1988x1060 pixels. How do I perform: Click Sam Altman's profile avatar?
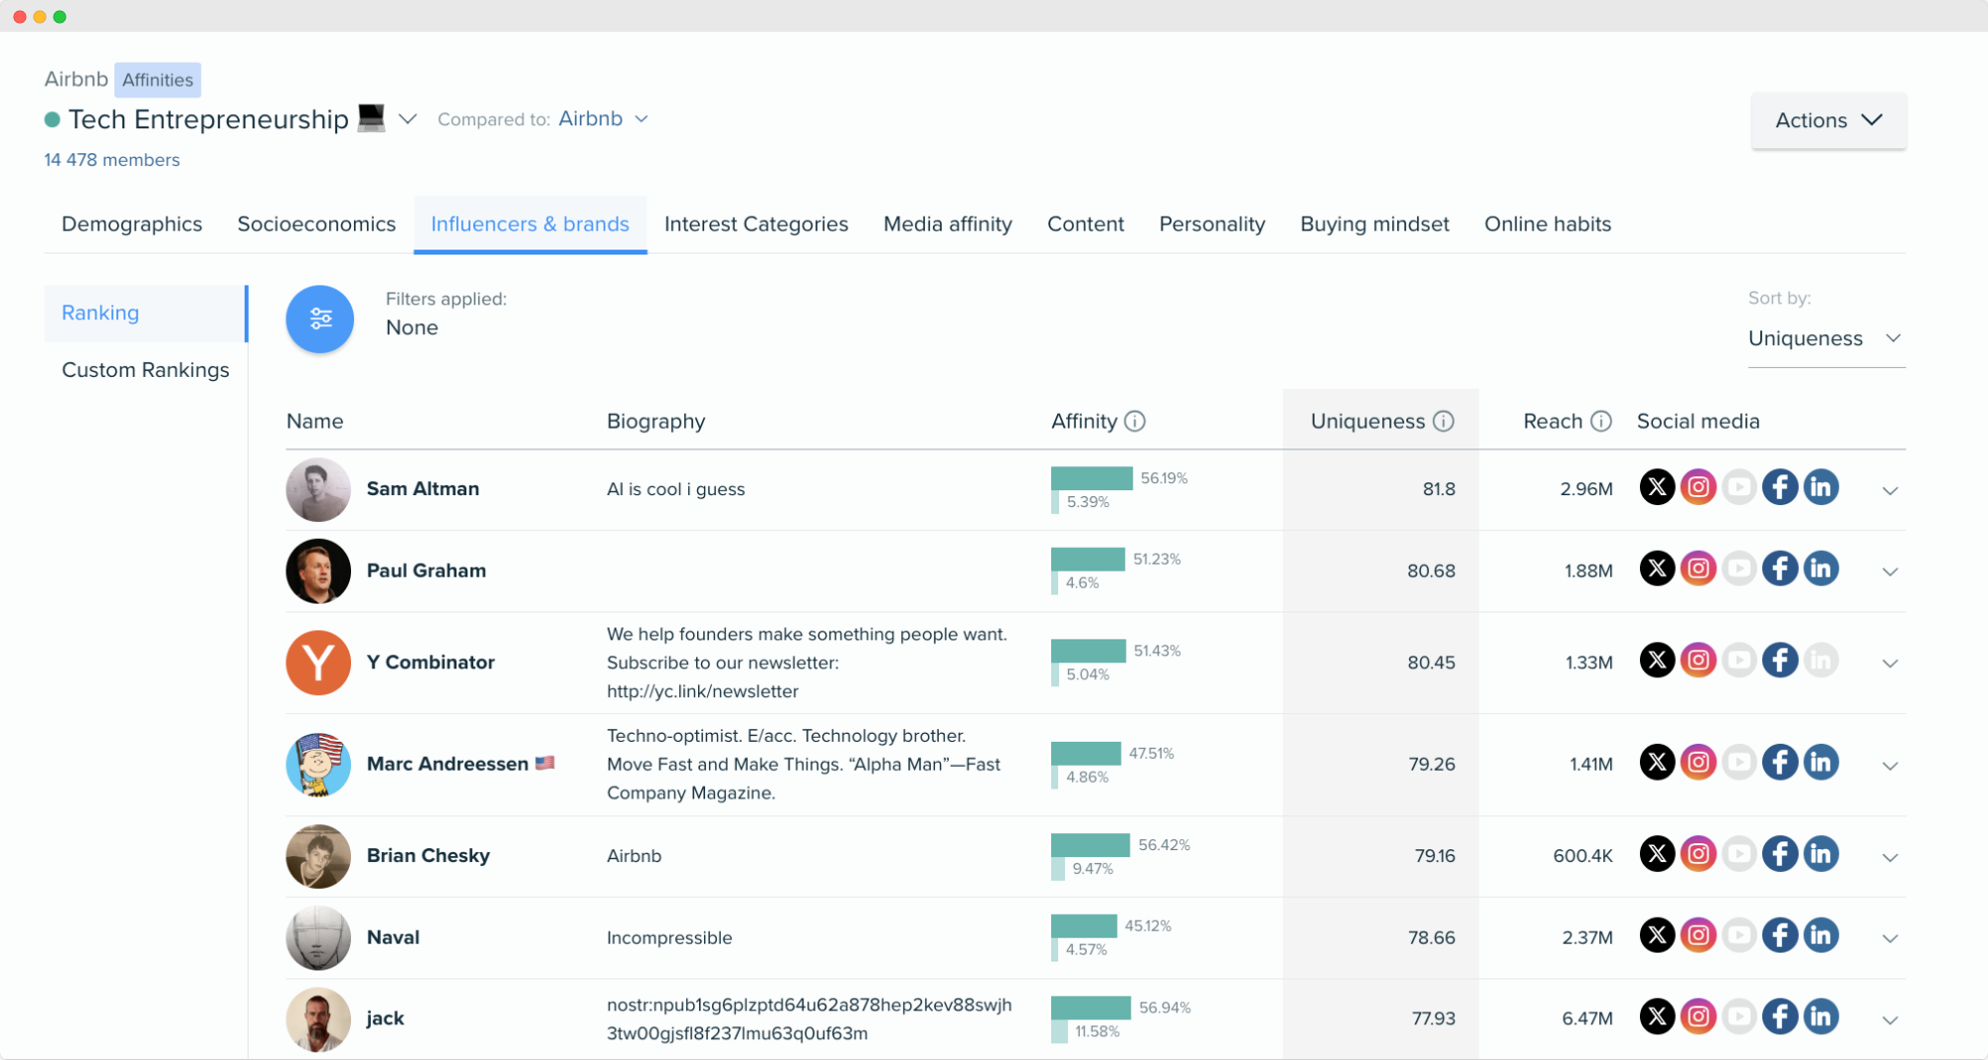(x=318, y=489)
